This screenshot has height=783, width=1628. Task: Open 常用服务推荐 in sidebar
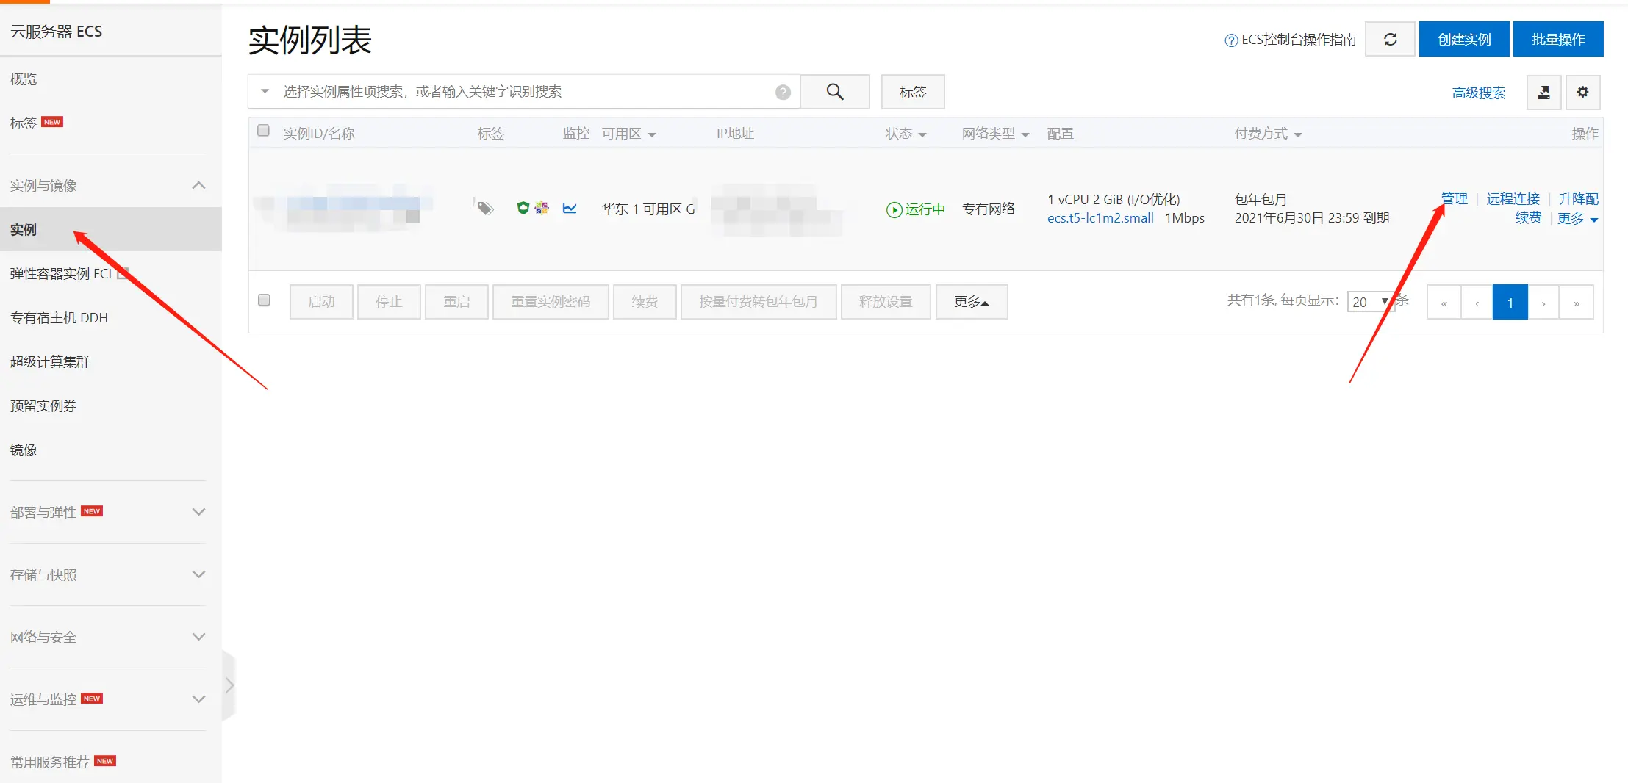click(50, 762)
